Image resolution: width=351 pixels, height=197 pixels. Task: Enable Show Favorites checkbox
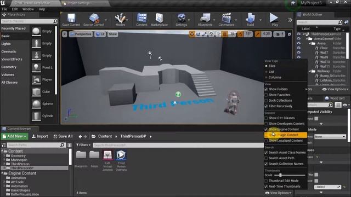[x=266, y=95]
